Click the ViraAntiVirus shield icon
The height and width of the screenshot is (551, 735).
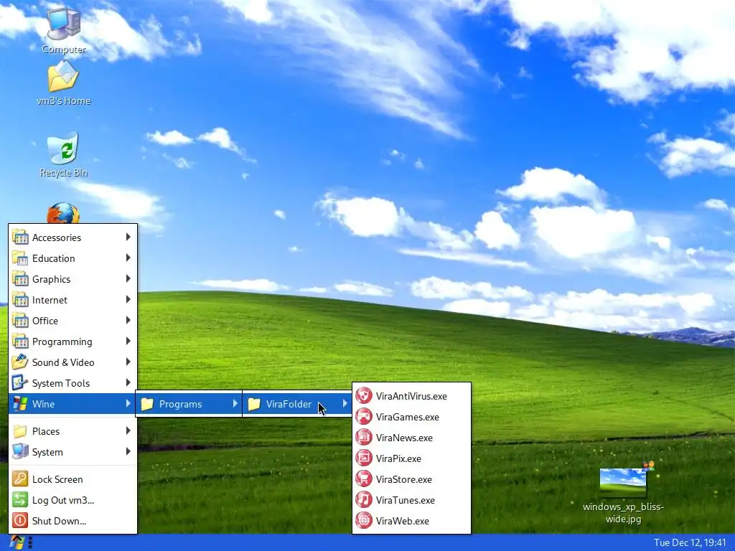[x=364, y=396]
